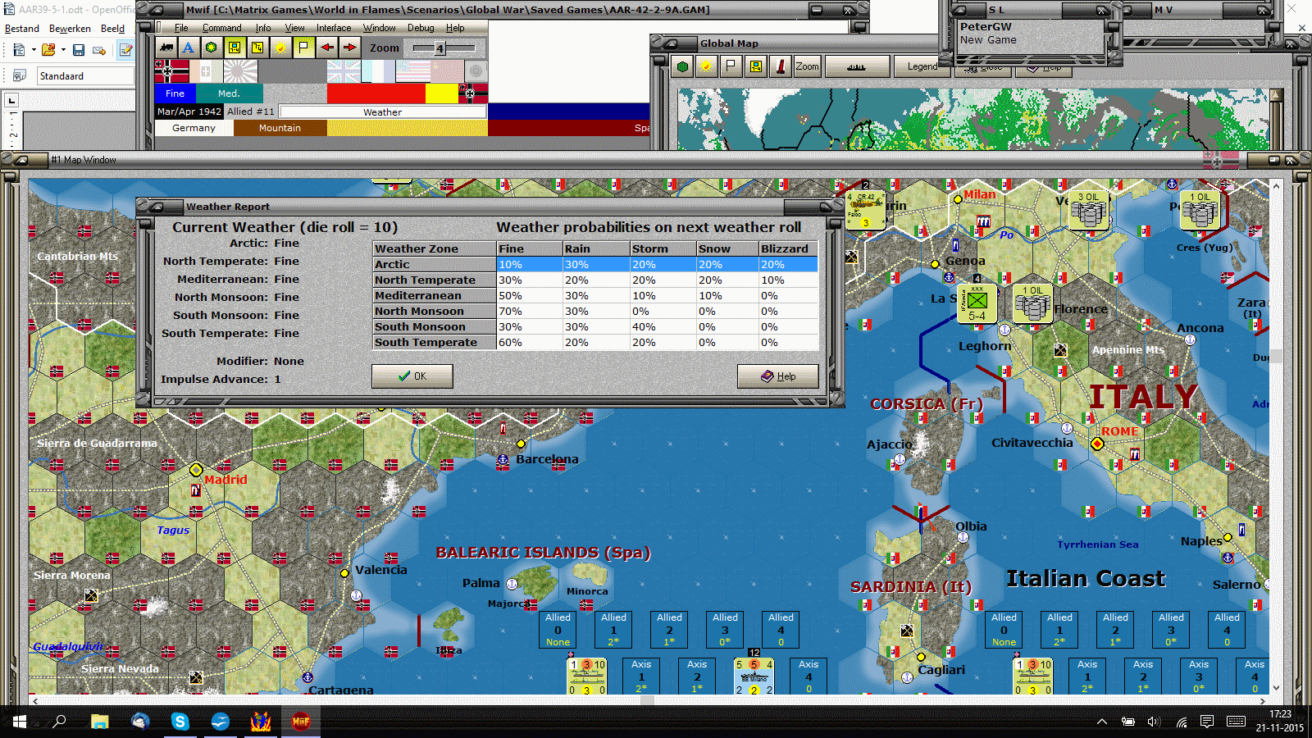This screenshot has height=738, width=1312.
Task: Select the Mediterranean row in weather table
Action: click(595, 295)
